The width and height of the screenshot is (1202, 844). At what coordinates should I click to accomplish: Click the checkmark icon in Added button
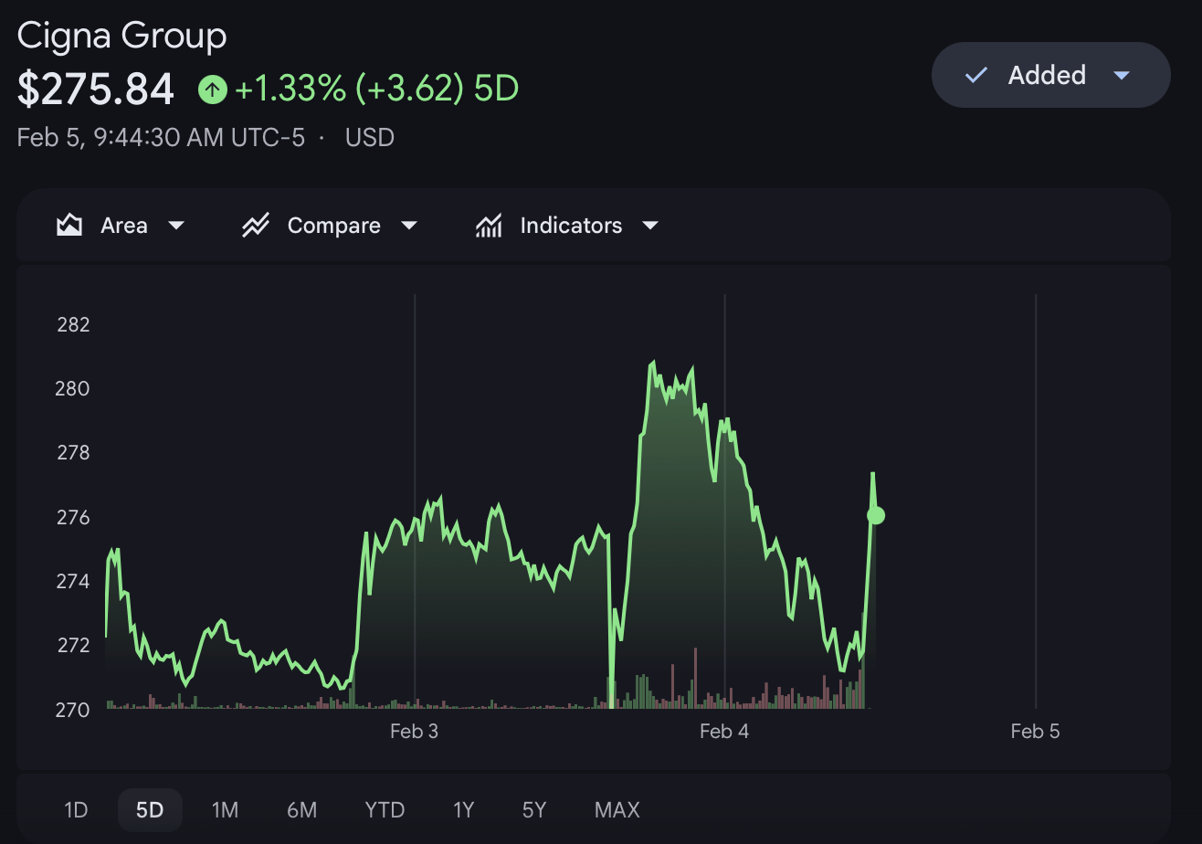pos(976,75)
